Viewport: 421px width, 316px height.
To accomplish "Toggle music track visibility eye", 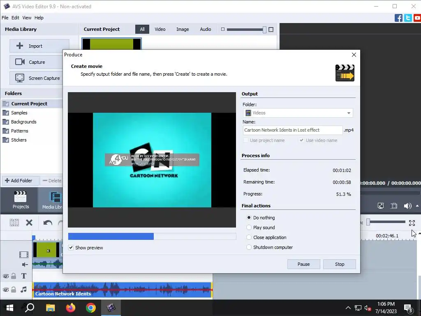I will point(6,290).
